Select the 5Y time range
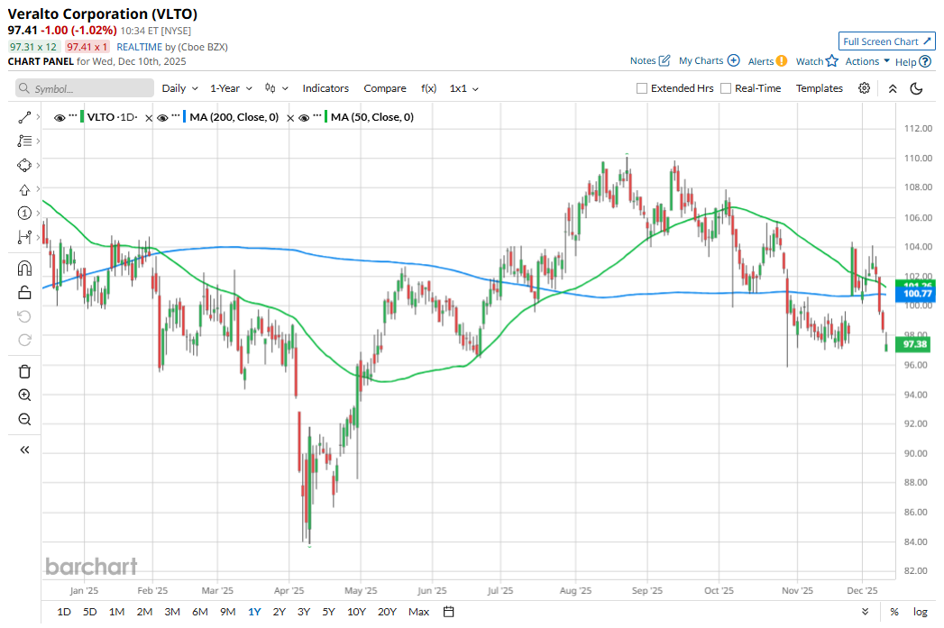The image size is (944, 628). point(328,612)
